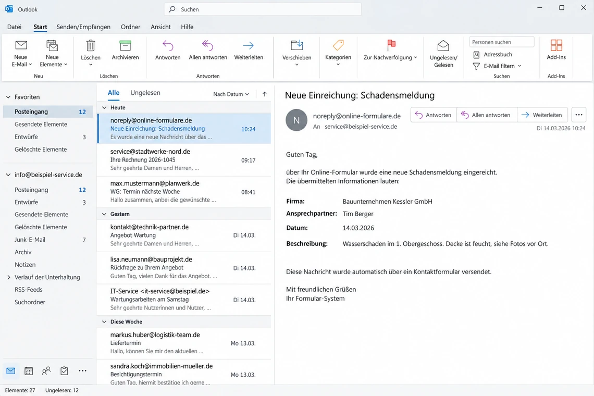Open the People contacts icon
This screenshot has height=396, width=594.
click(x=46, y=371)
